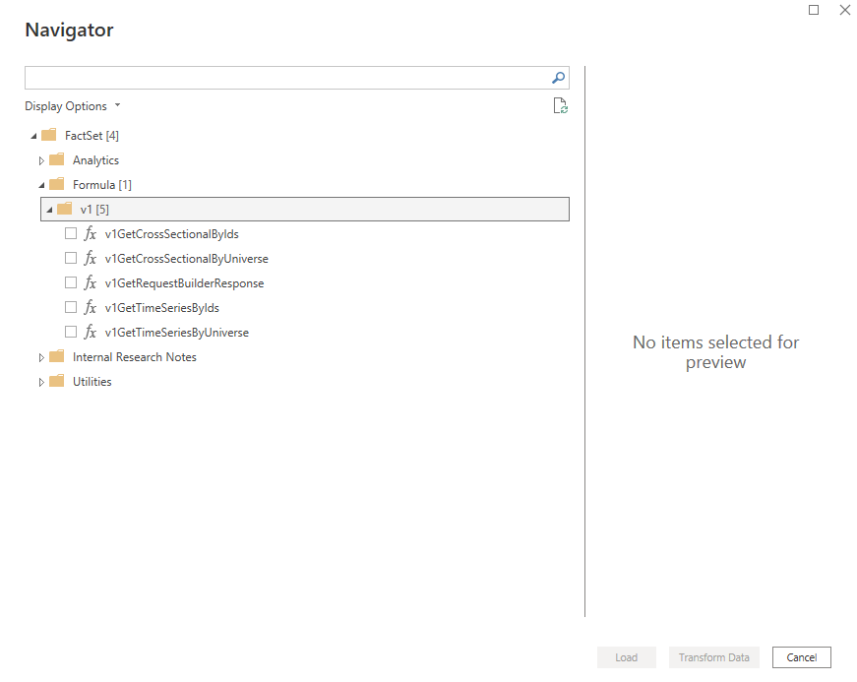Click the fx icon beside v1GetTimeSeriesByIds
The height and width of the screenshot is (682, 857).
[91, 307]
